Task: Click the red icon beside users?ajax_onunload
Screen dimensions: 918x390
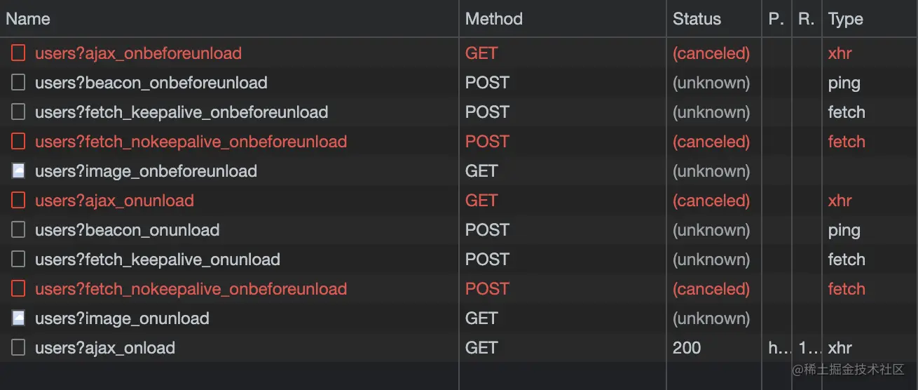Action: click(18, 200)
